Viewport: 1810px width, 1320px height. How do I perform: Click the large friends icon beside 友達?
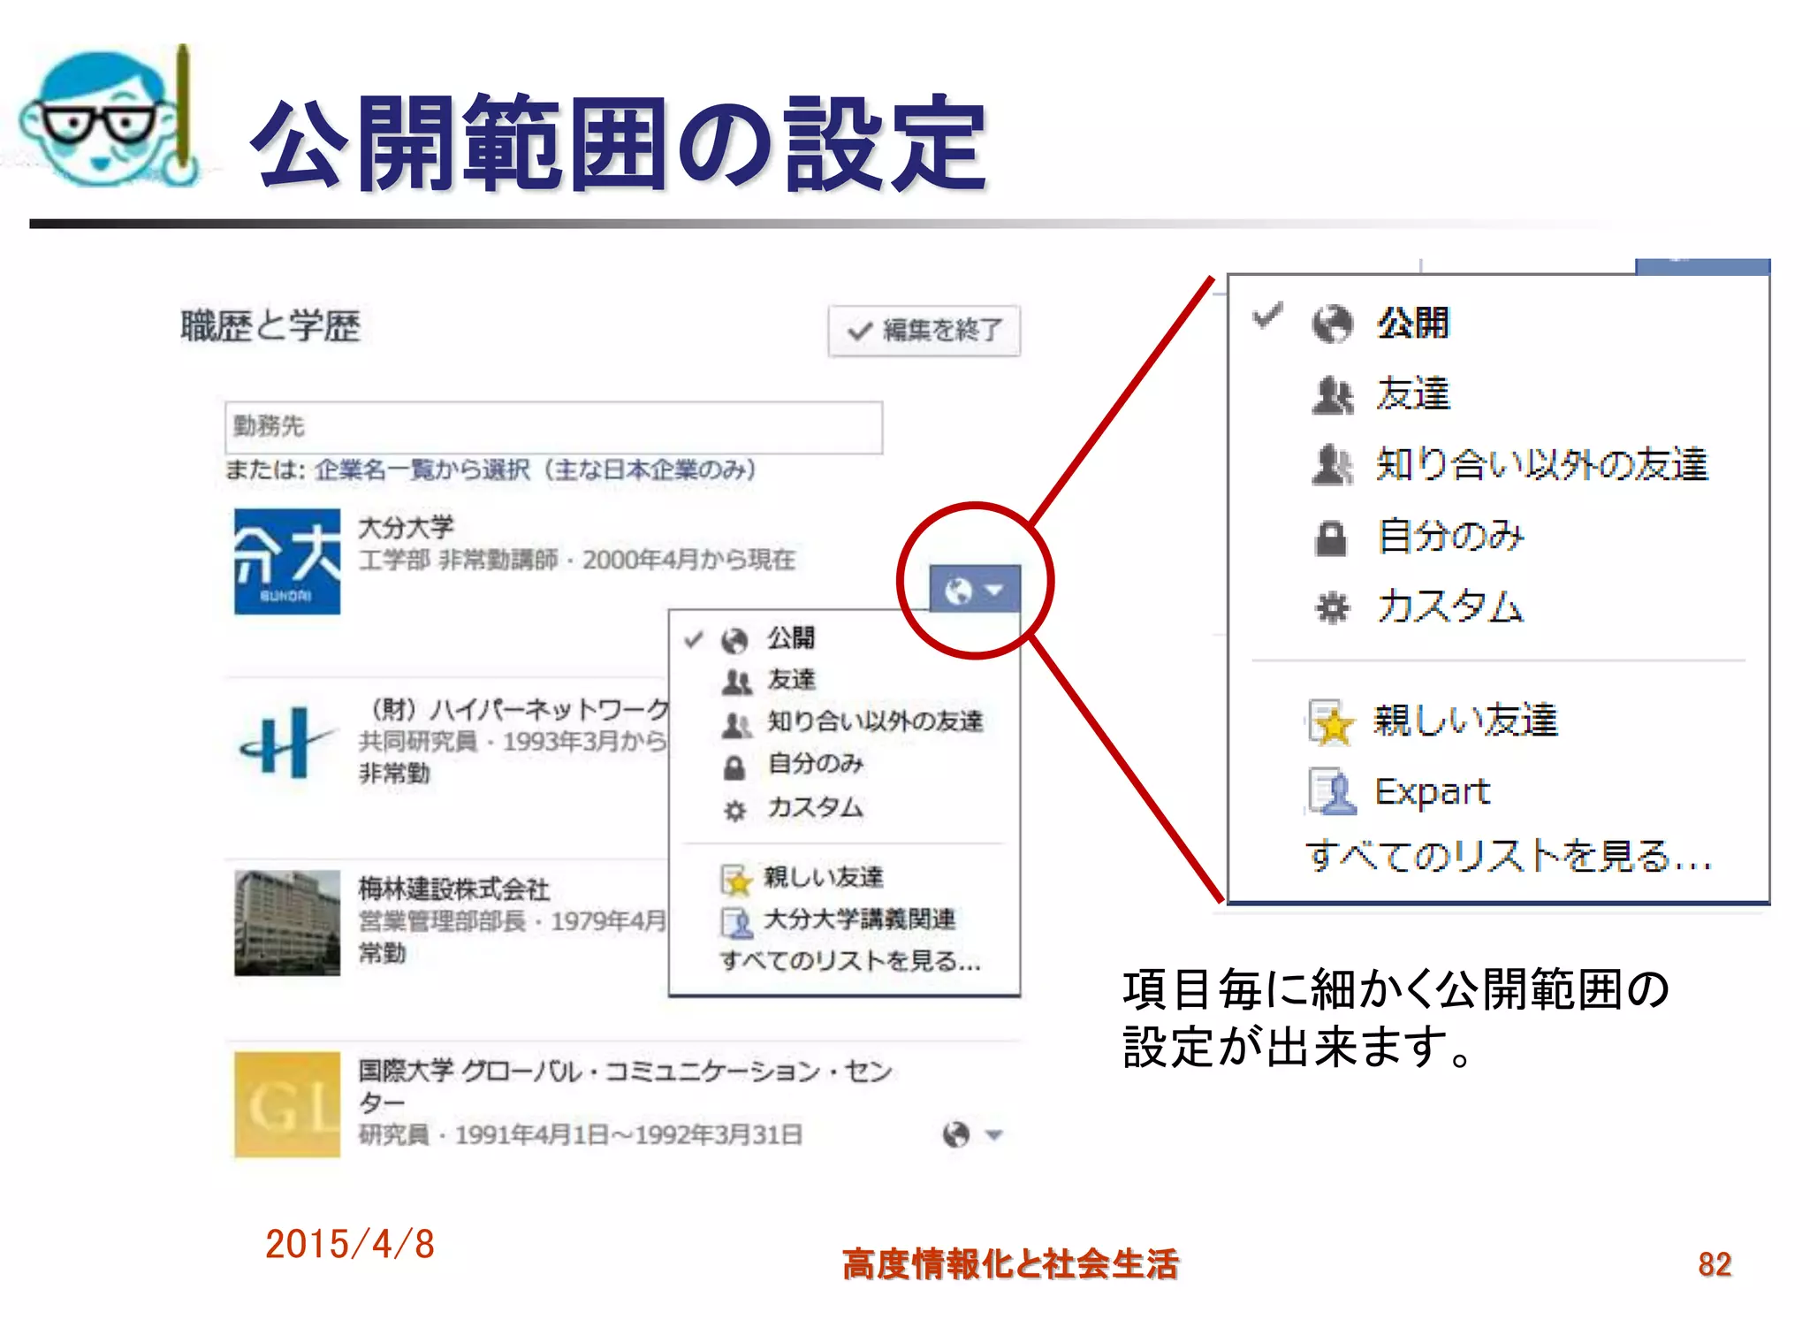click(x=1332, y=396)
